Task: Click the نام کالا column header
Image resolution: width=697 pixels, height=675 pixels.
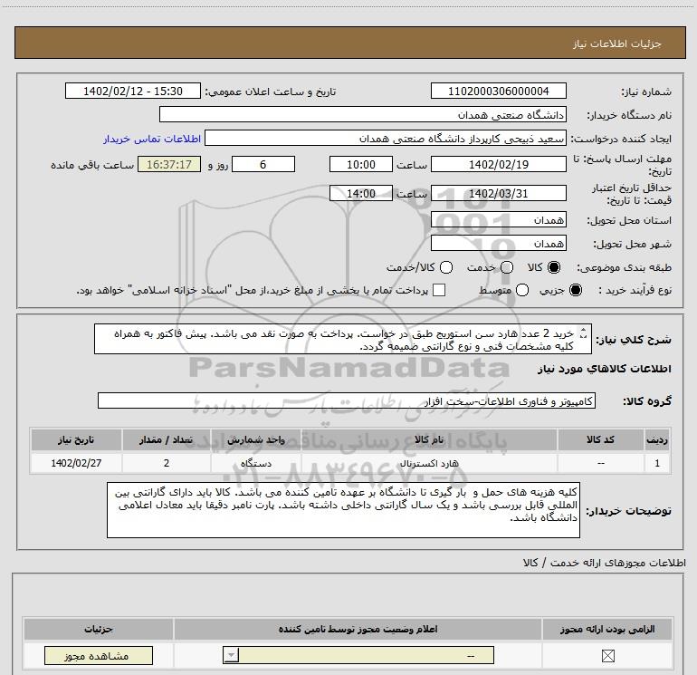Action: click(429, 439)
